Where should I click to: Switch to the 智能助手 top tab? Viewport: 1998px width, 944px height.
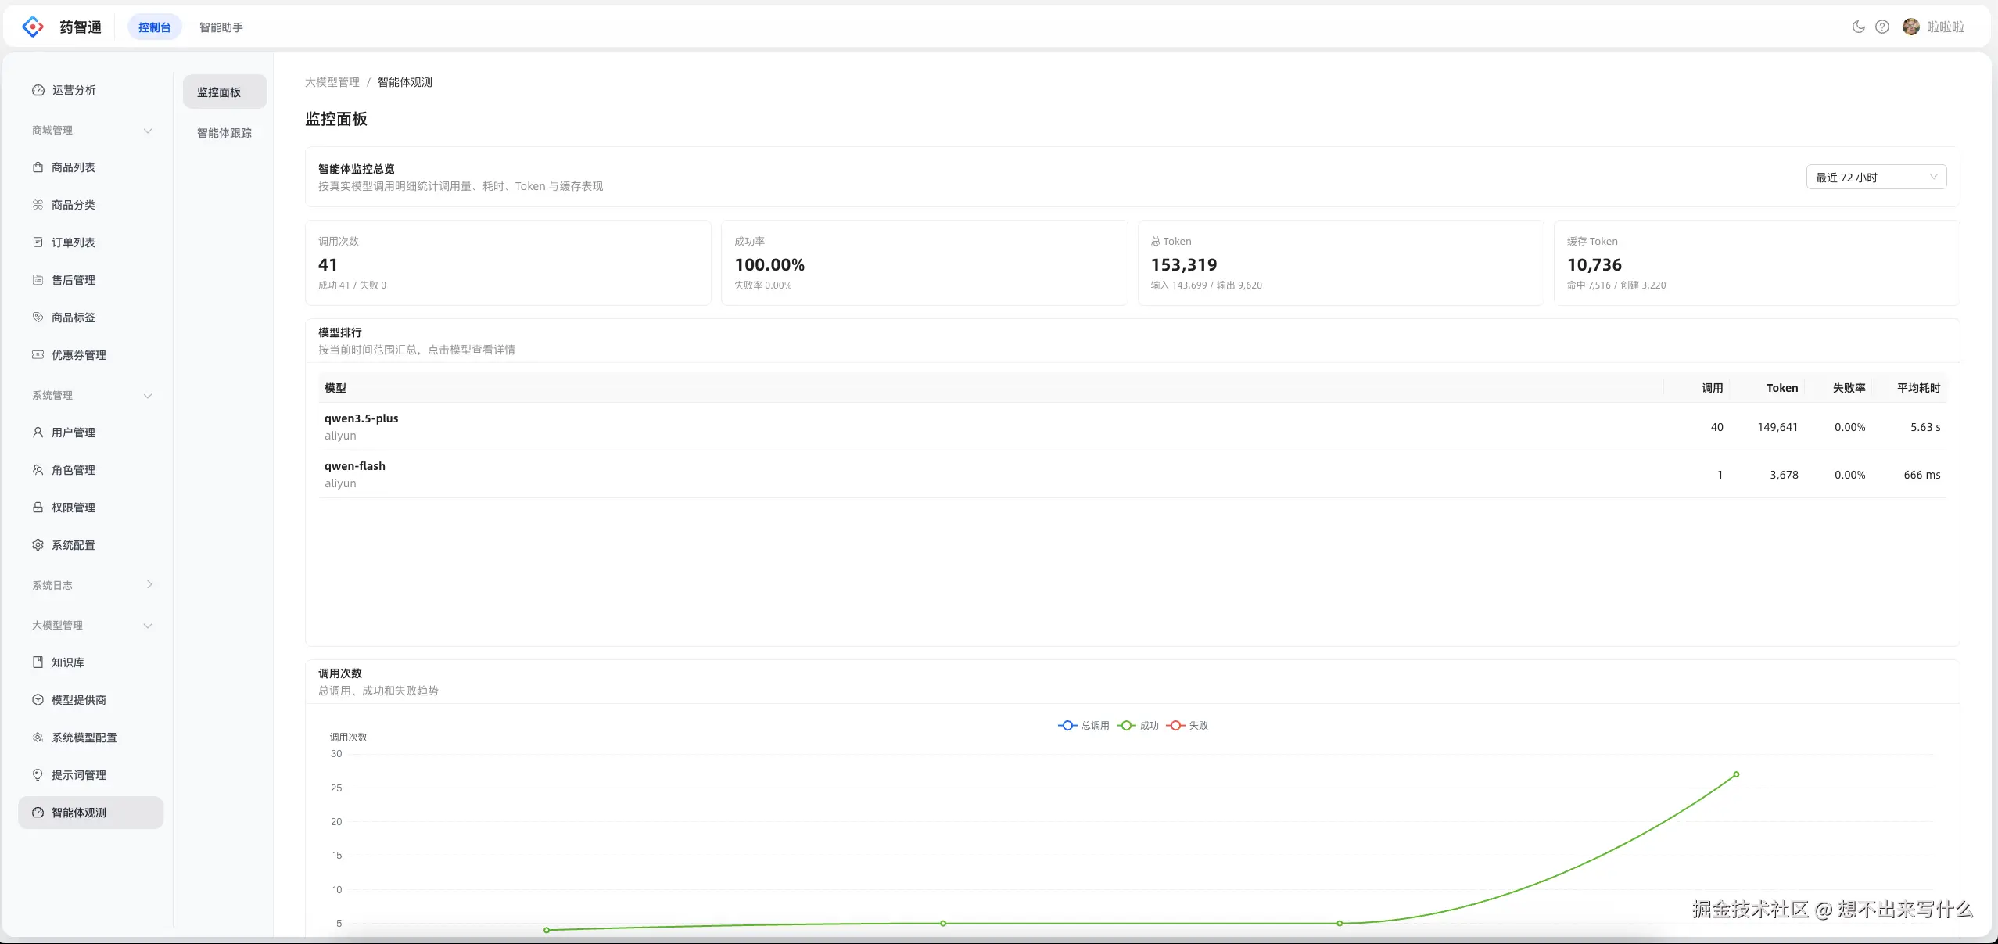(221, 27)
